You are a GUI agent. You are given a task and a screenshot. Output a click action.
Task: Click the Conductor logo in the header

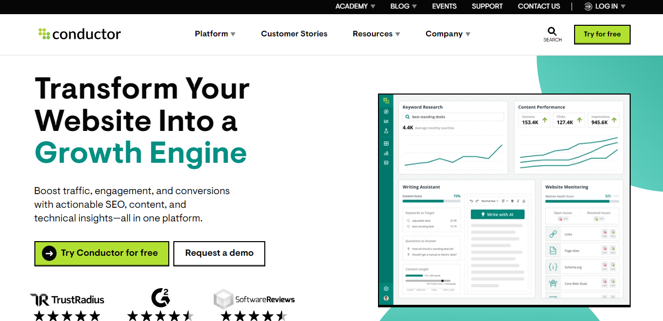(x=80, y=34)
